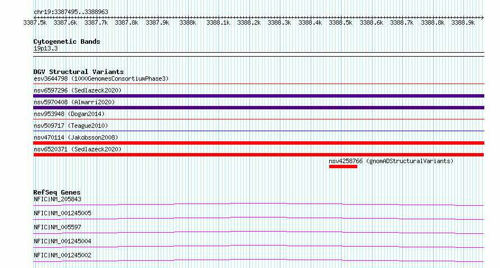Click the 3388.9k ruler tick label
The width and height of the screenshot is (500, 268).
(463, 22)
